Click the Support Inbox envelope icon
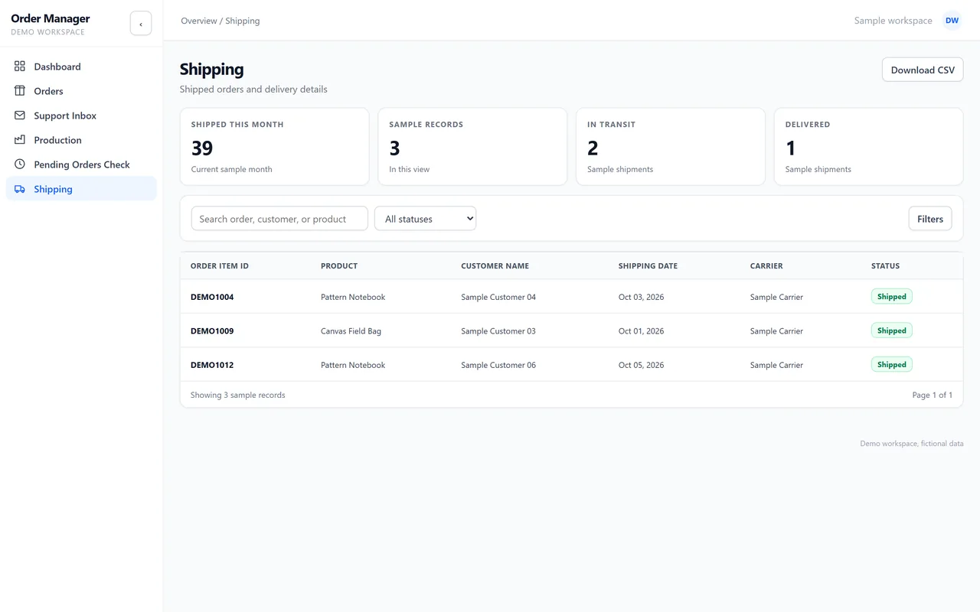Screen dimensions: 980x612 pos(20,116)
